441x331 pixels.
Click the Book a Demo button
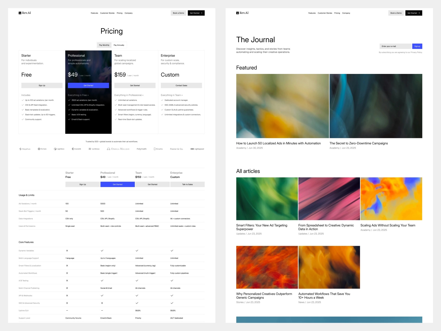point(178,13)
